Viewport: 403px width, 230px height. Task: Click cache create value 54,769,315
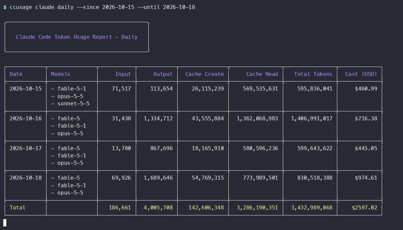208,178
